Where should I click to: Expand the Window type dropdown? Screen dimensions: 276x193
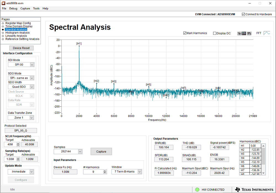[140, 172]
